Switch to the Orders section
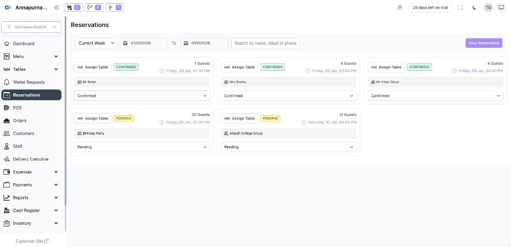 coord(20,121)
